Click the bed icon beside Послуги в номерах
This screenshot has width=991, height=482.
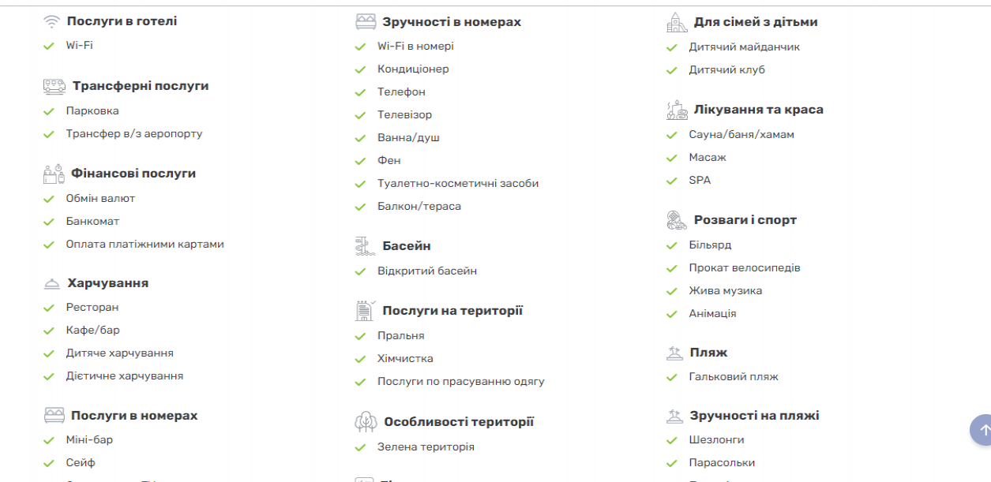[54, 416]
